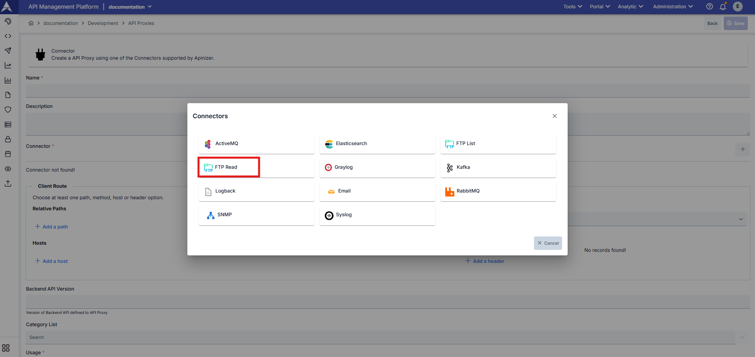Click the Apinizer logo icon

(x=7, y=7)
